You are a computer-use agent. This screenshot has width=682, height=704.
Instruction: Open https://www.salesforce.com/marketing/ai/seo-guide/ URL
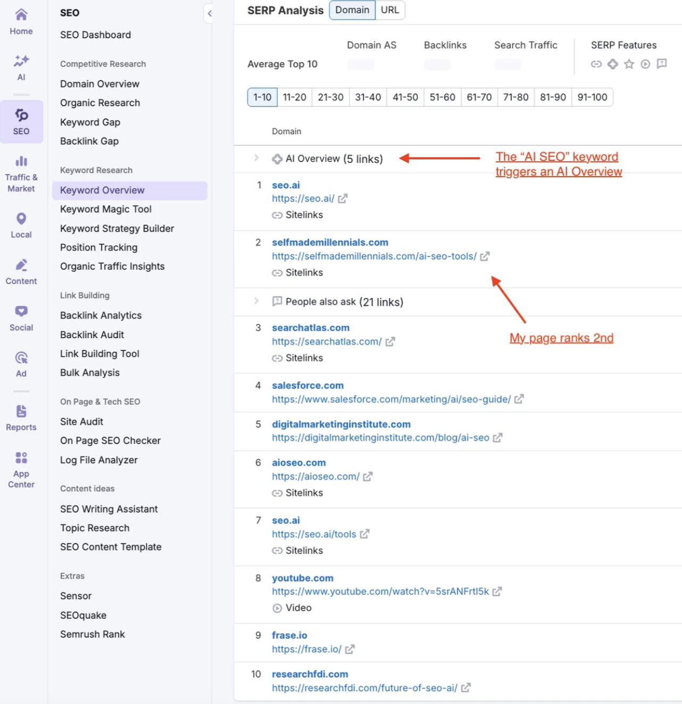392,399
